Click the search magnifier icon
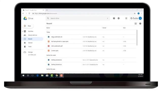This screenshot has height=91, width=162. pyautogui.click(x=48, y=18)
